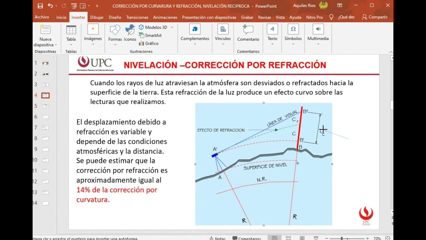Viewport: 426px width, 240px height.
Task: Switch to Normal view in the status bar
Action: point(275,238)
